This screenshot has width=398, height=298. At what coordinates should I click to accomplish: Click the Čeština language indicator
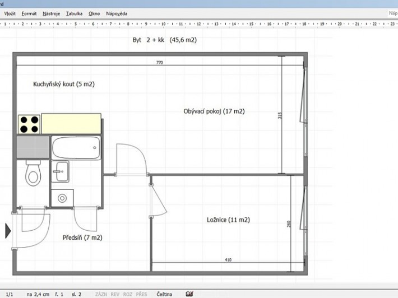pos(164,294)
